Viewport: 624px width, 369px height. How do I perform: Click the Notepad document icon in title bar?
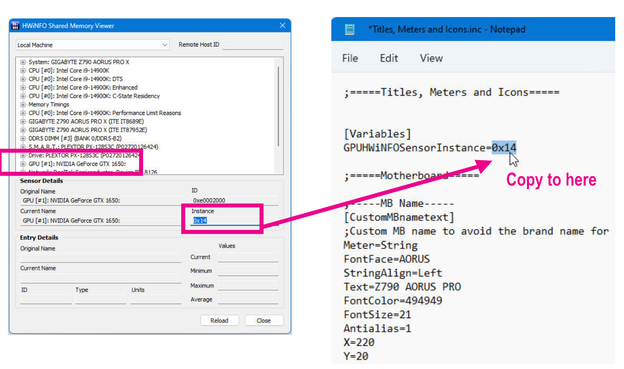click(350, 29)
